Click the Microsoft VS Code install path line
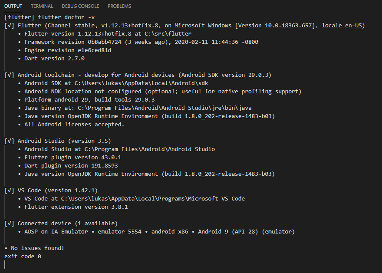 point(135,199)
